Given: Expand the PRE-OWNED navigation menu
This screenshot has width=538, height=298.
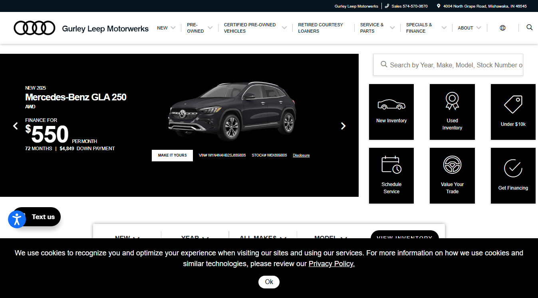Looking at the screenshot, I should coord(200,28).
